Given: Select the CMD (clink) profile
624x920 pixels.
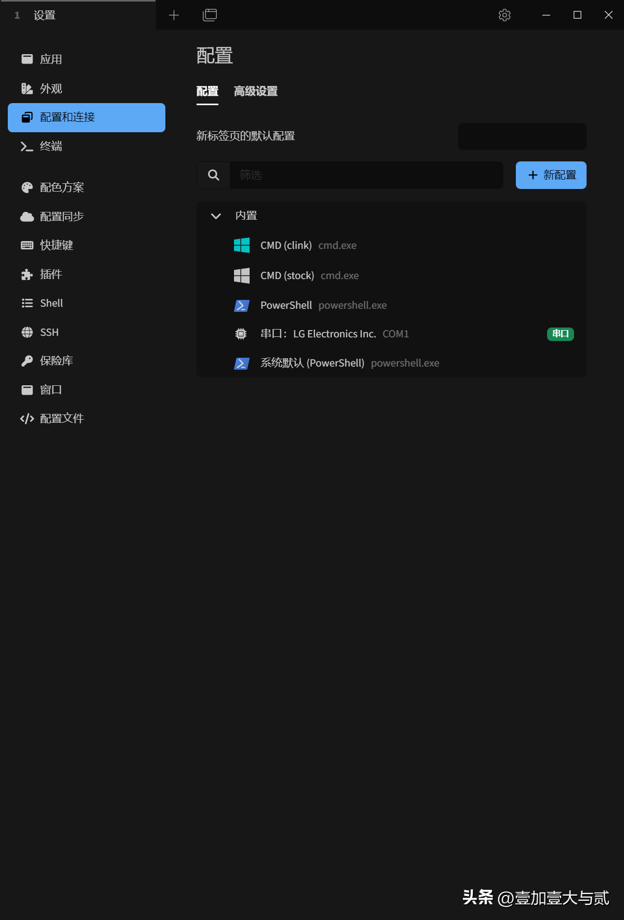Looking at the screenshot, I should point(392,245).
